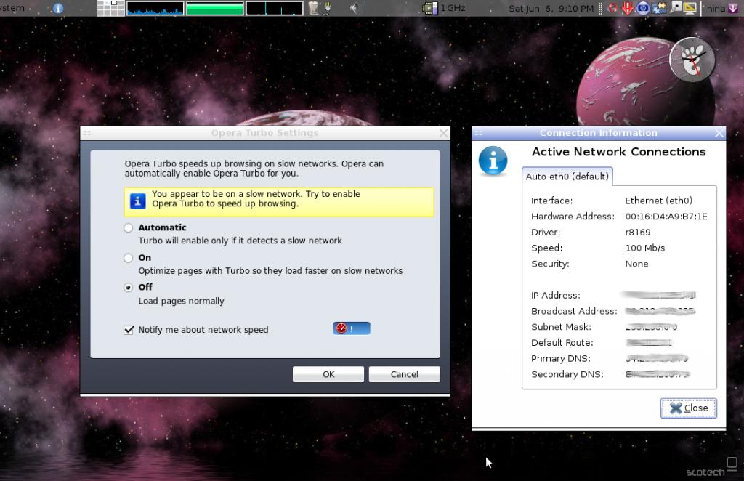Click the Broadcast Address label

(574, 311)
